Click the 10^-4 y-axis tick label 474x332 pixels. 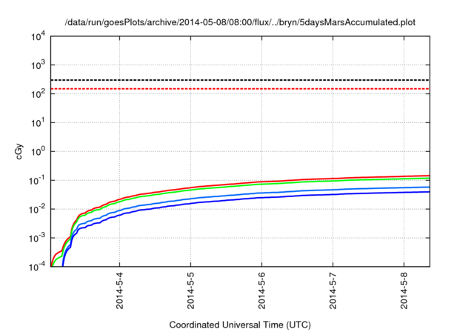pyautogui.click(x=37, y=266)
